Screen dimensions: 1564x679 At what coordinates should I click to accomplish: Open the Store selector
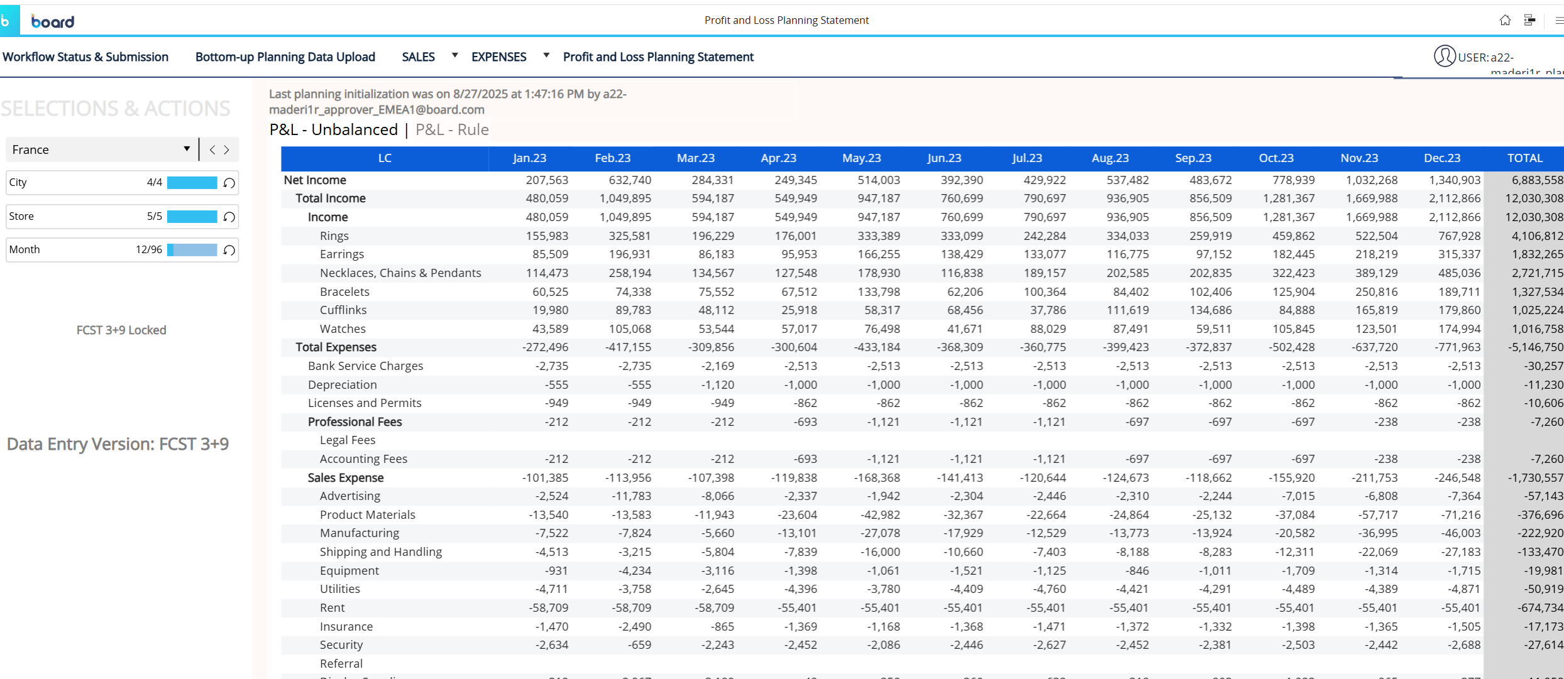click(122, 217)
